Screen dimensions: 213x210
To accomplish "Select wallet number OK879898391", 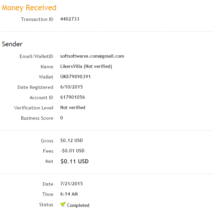I will pos(75,77).
